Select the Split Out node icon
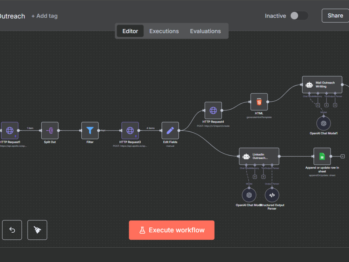The width and height of the screenshot is (349, 262). click(x=50, y=131)
